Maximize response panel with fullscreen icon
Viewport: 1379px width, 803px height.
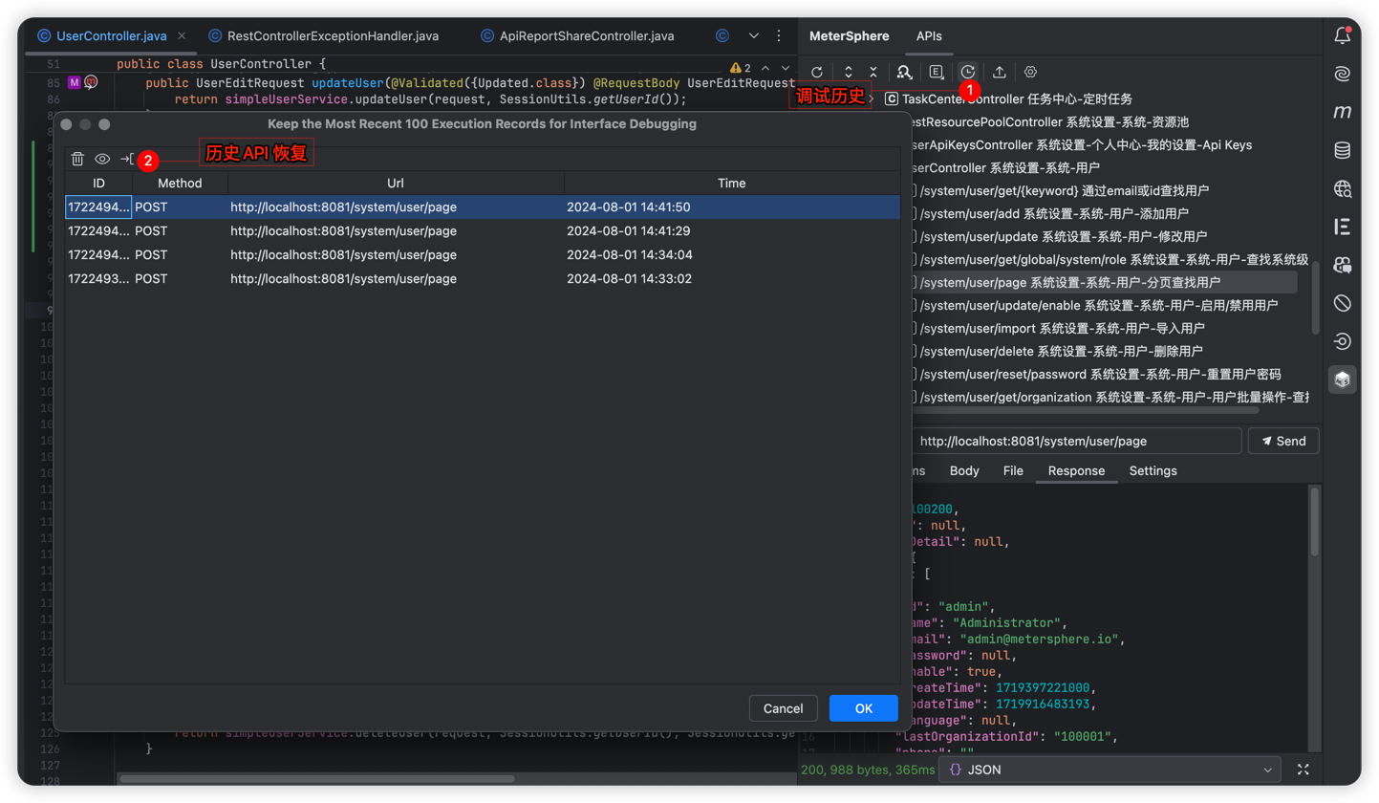point(1303,770)
